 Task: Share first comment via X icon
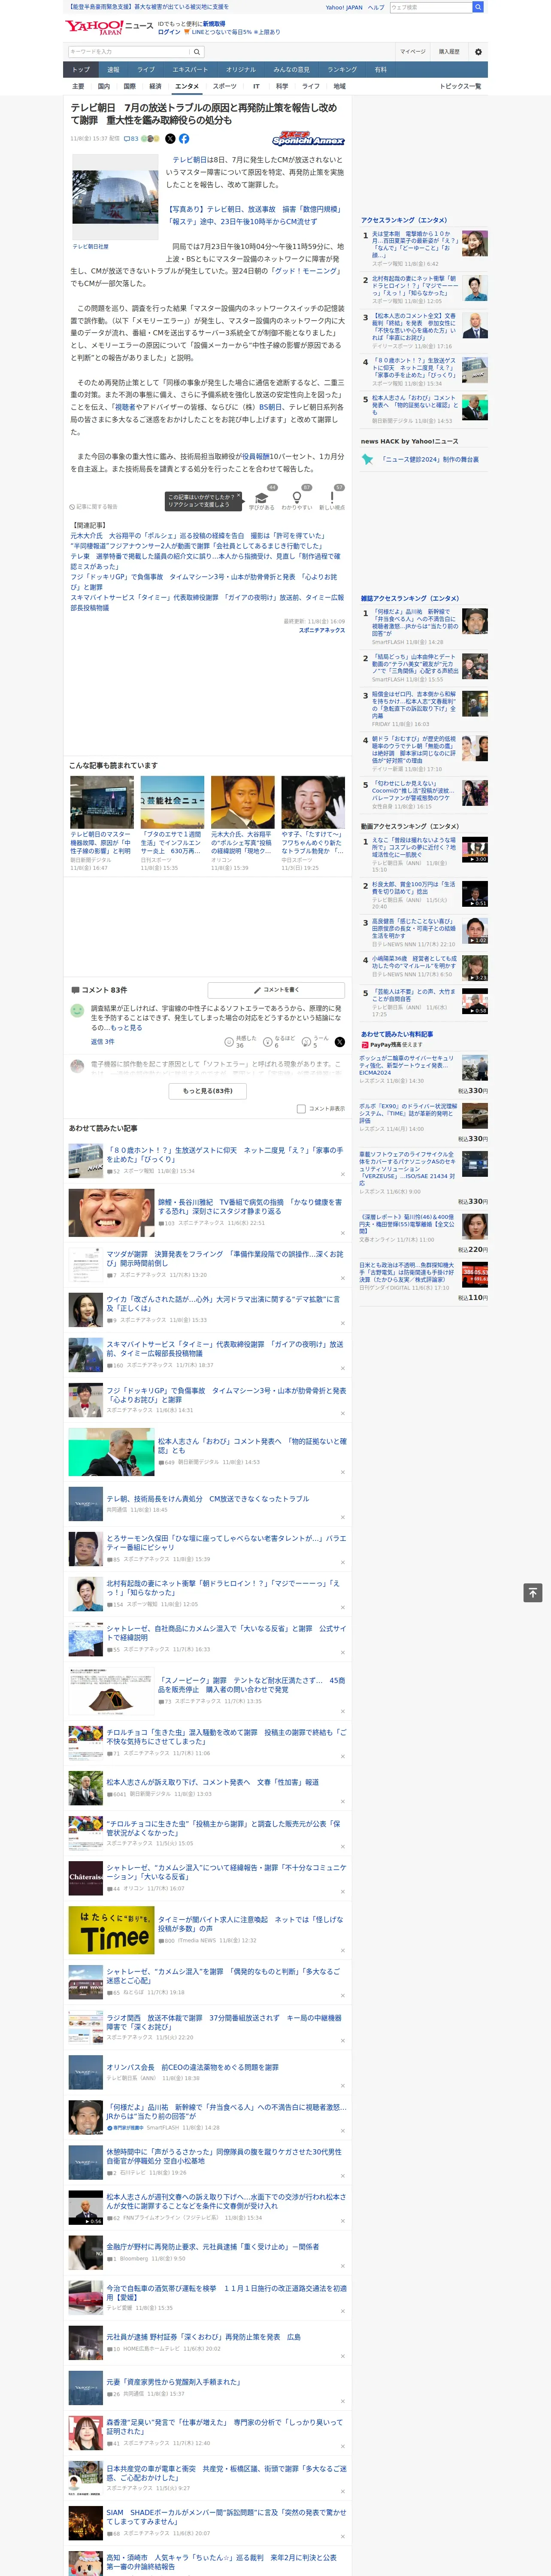pyautogui.click(x=340, y=1041)
